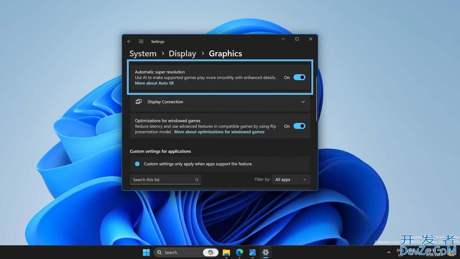The image size is (460, 259).
Task: Click 'Custom settings only apply' notice text
Action: [x=198, y=164]
